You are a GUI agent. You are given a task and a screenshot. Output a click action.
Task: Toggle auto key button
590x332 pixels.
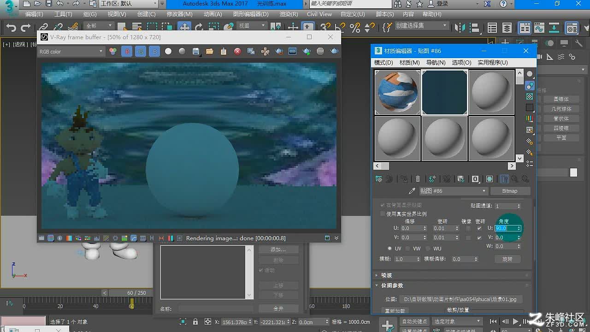[x=415, y=321]
